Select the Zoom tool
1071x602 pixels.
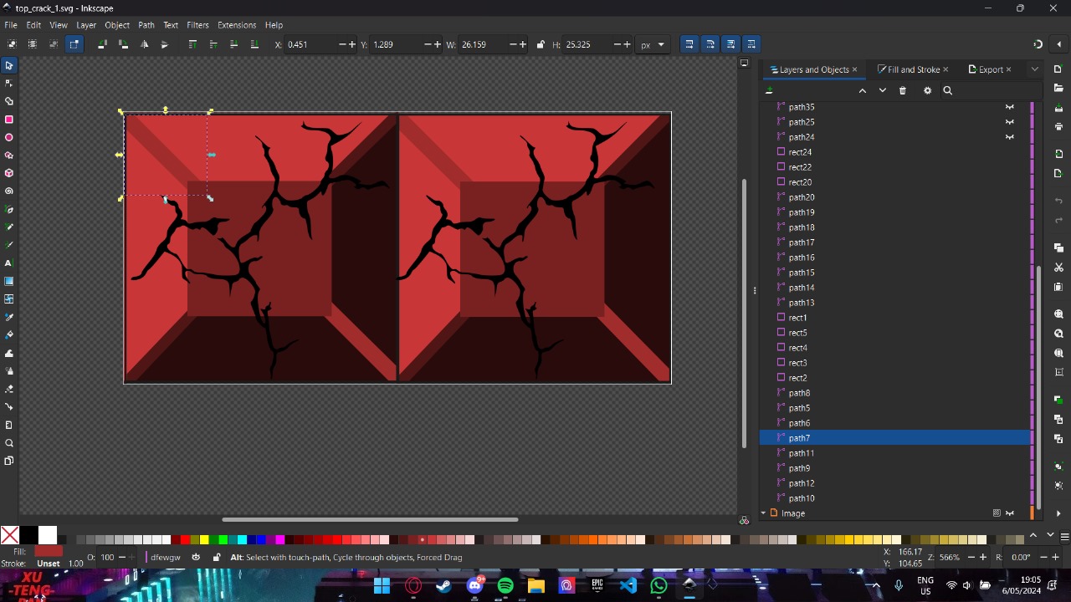pyautogui.click(x=9, y=443)
